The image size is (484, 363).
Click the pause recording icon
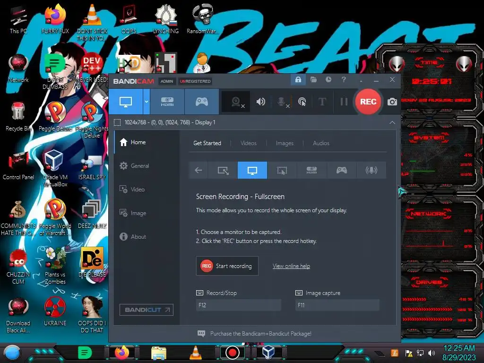pyautogui.click(x=344, y=102)
